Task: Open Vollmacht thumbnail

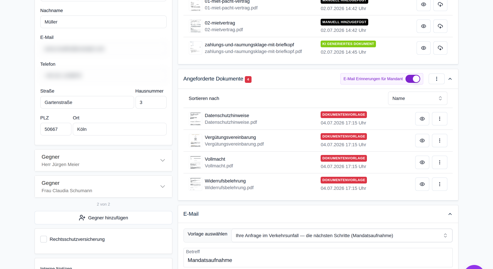Action: (x=196, y=162)
